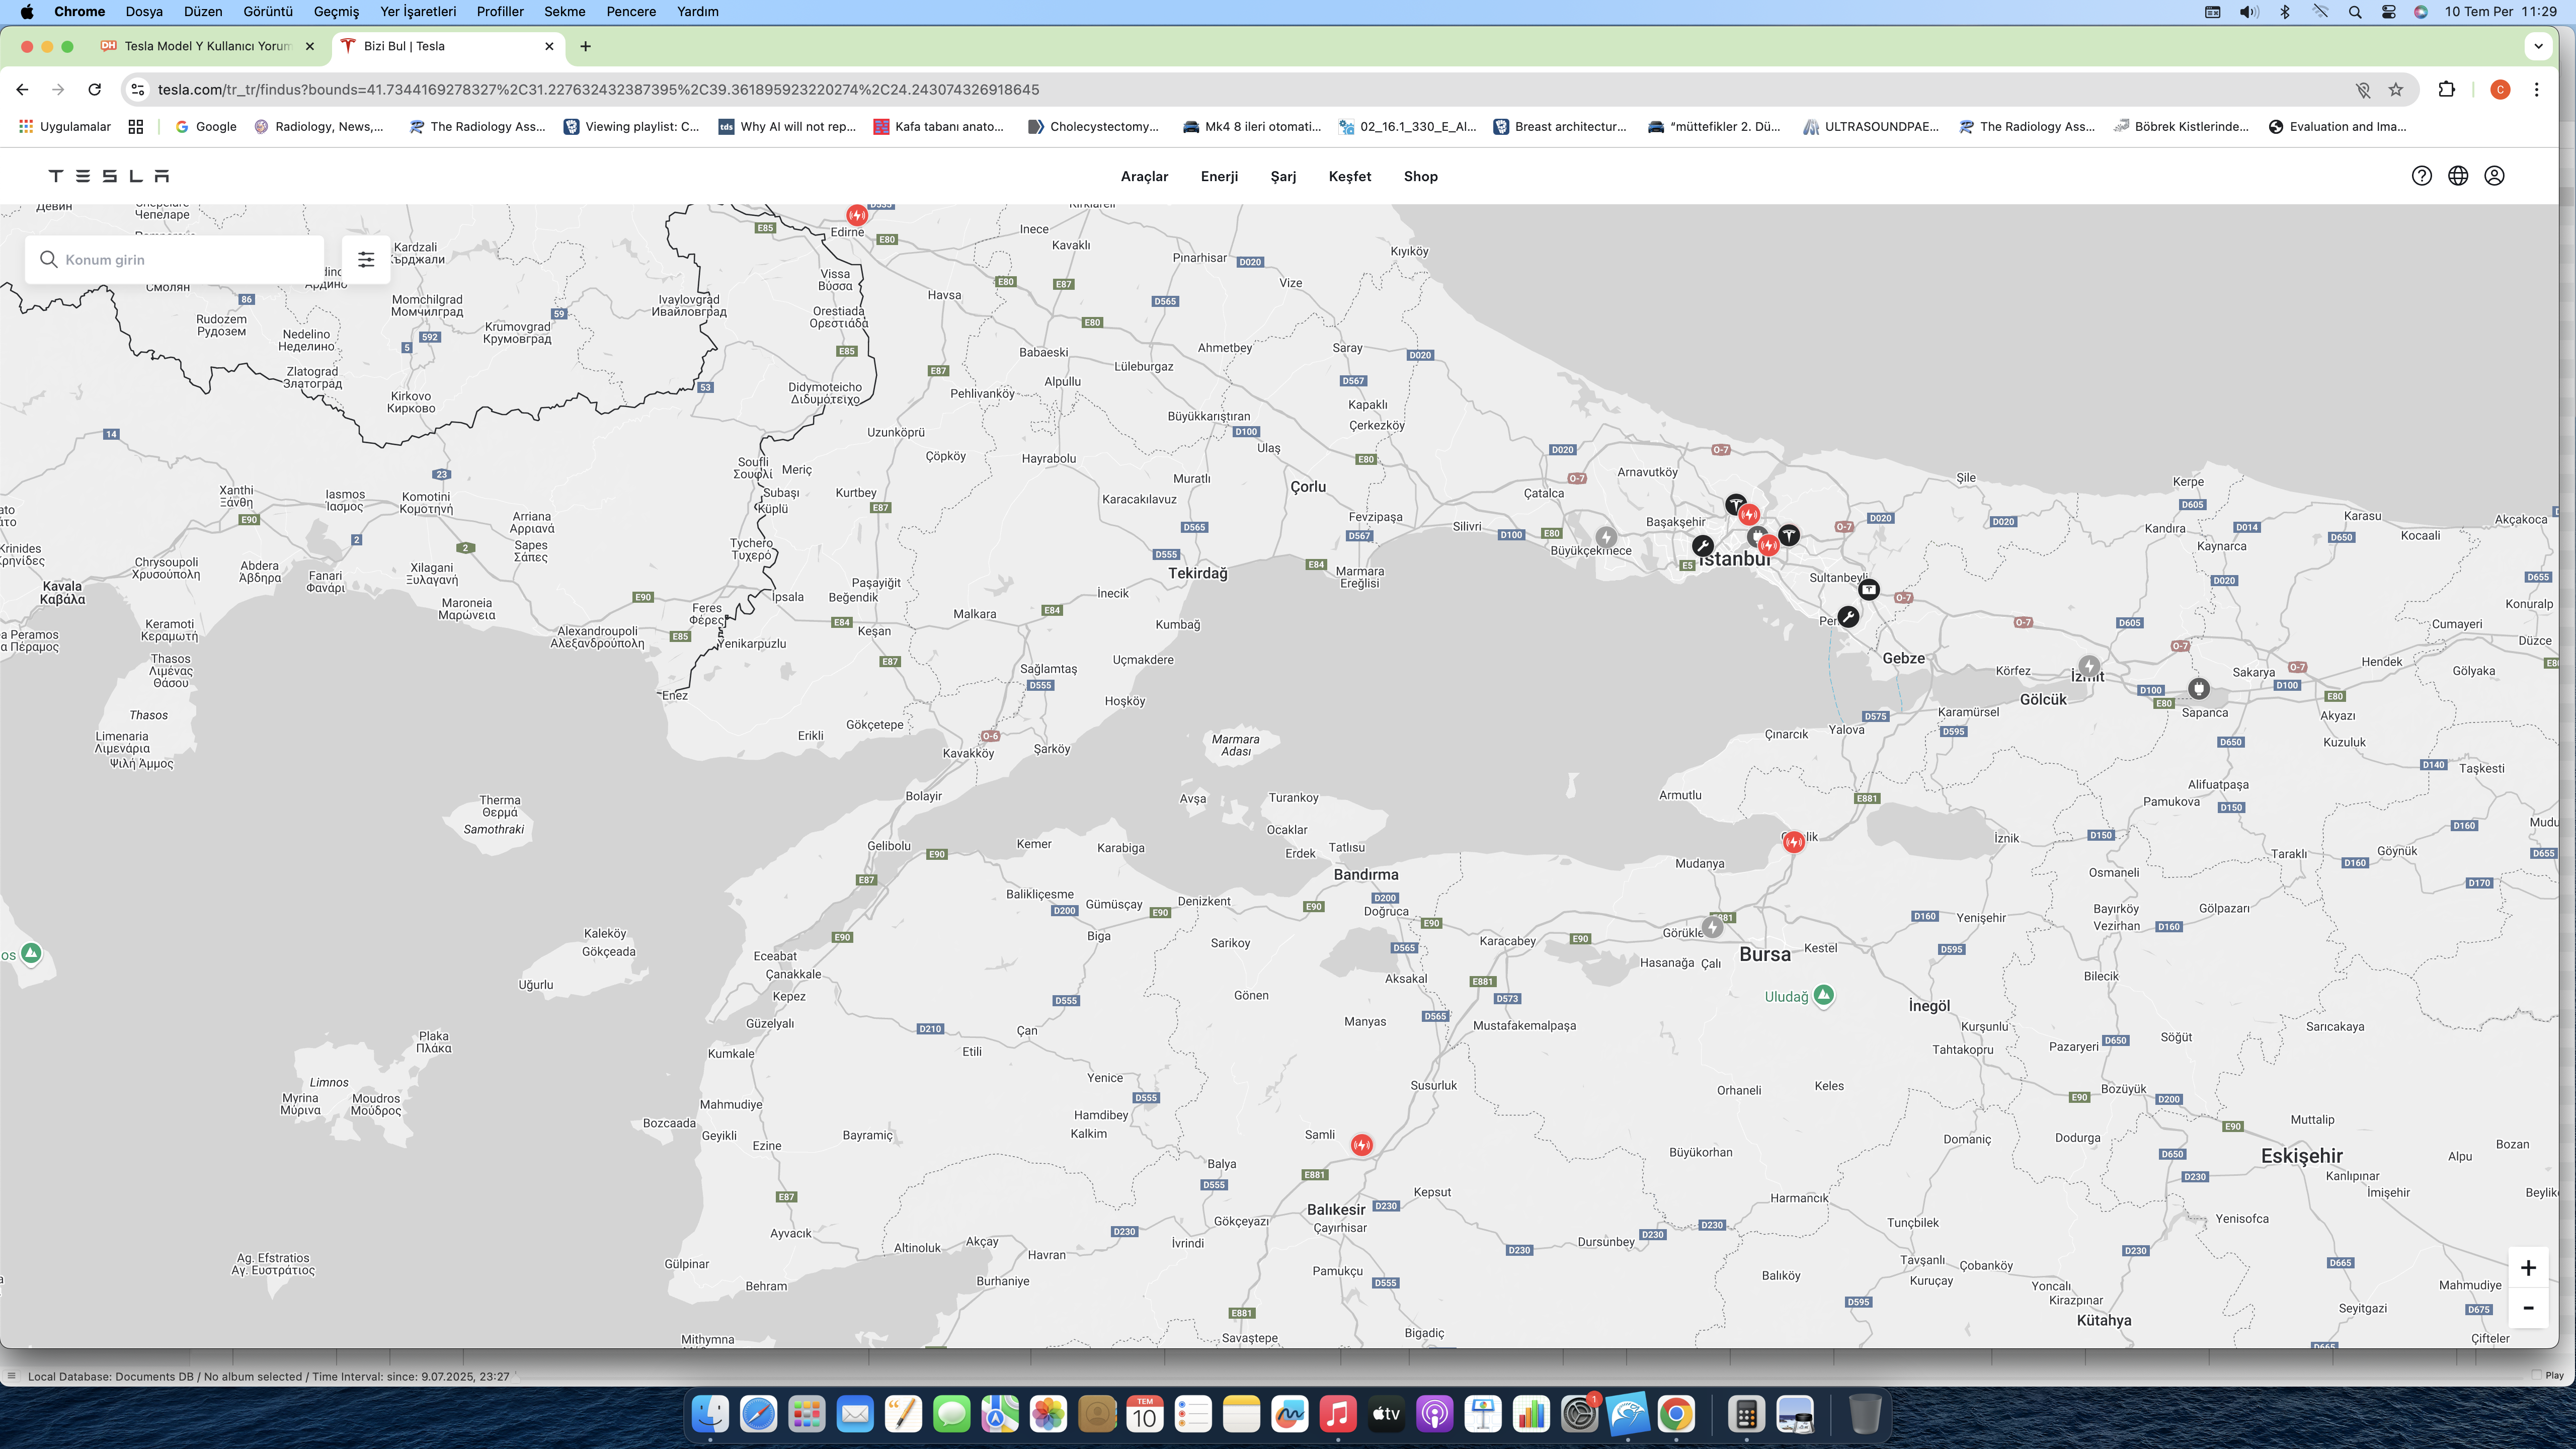
Task: Click the Shop link in the header
Action: [x=1420, y=176]
